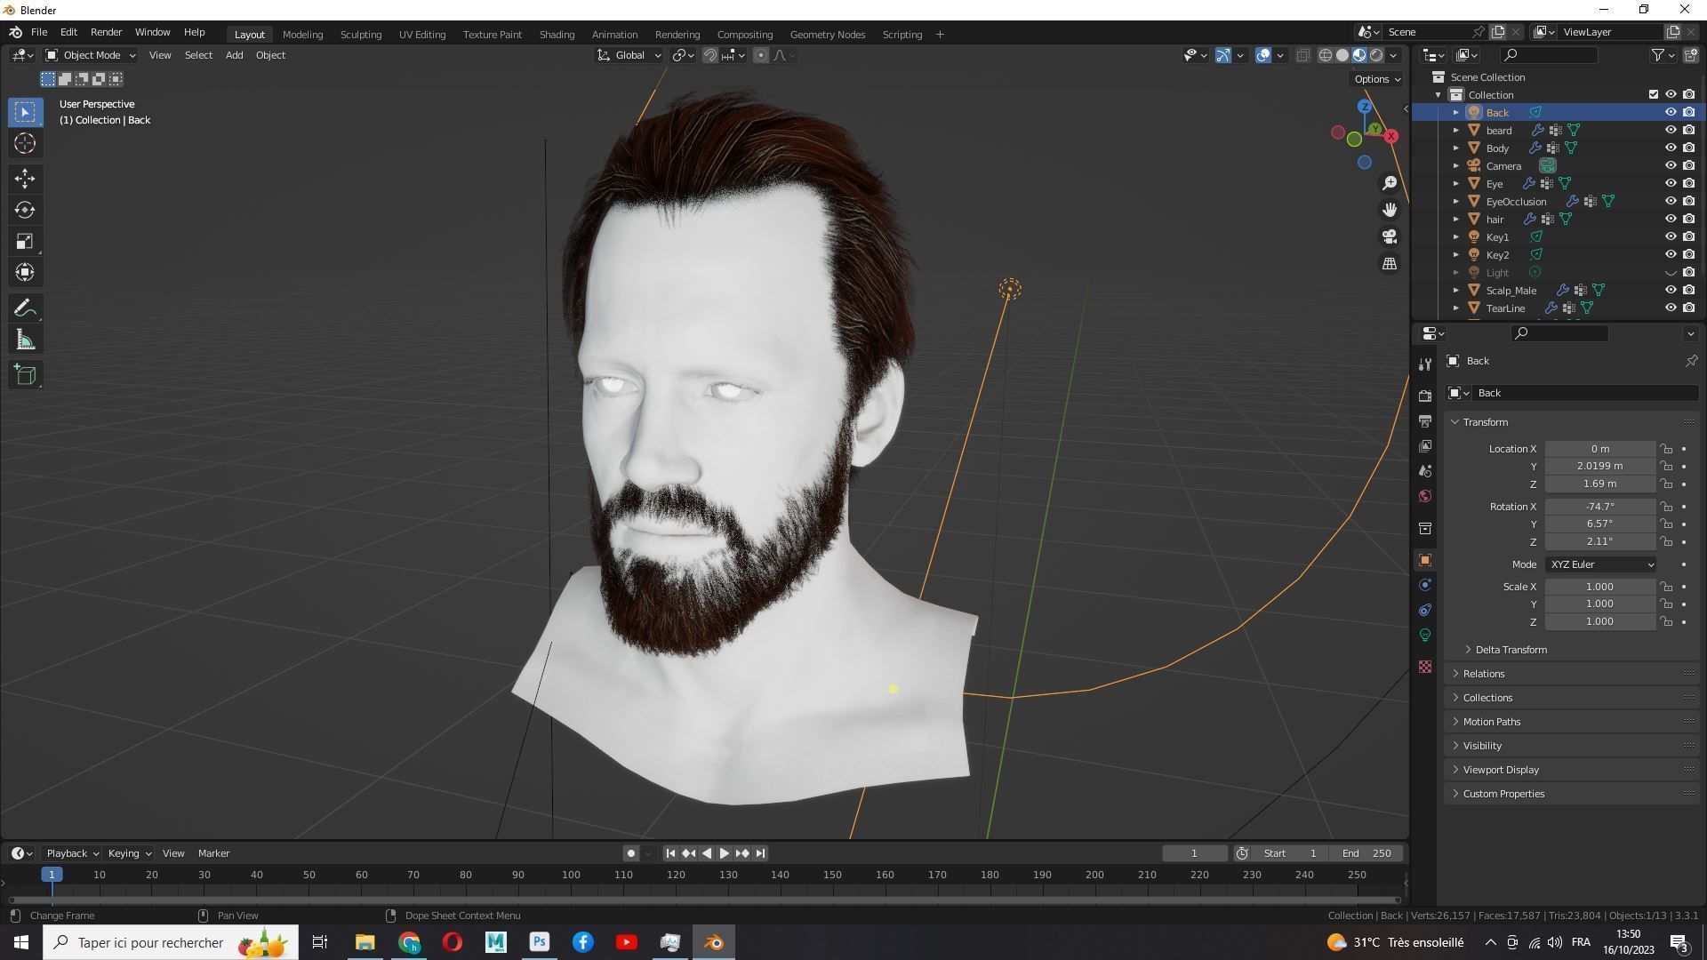Activate the Select Box tool
Viewport: 1707px width, 960px height.
point(25,112)
